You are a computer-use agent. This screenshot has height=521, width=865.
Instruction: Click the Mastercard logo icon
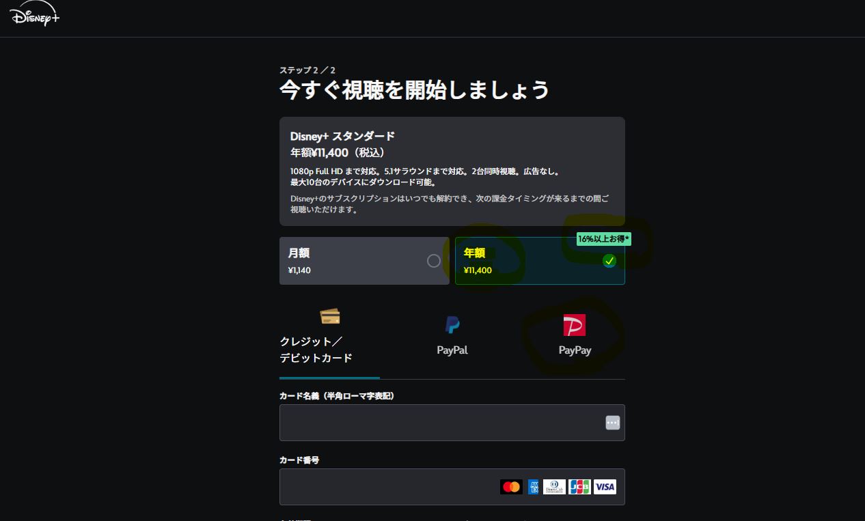coord(511,487)
